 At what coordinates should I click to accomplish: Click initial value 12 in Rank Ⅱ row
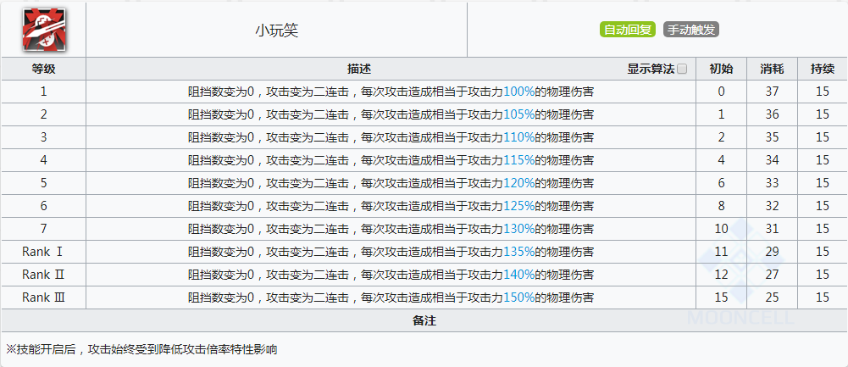click(x=721, y=275)
